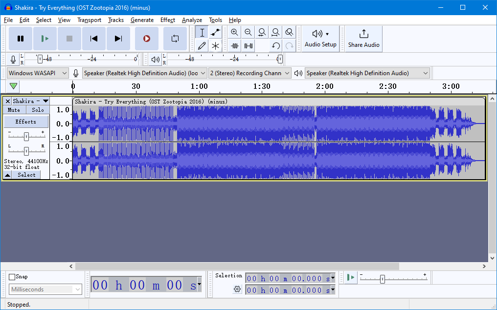Open the Generate menu
This screenshot has width=497, height=310.
142,20
